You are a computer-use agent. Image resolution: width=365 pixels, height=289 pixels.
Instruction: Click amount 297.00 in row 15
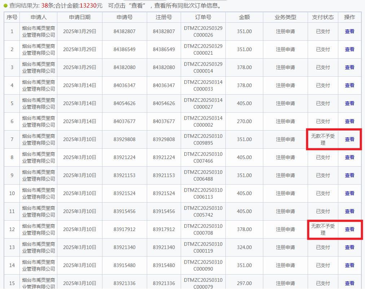(245, 284)
